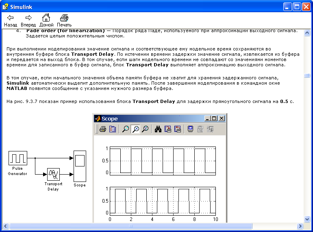Click the 'Pade order (for linearization)' text
313x232 pixels.
pyautogui.click(x=65, y=31)
